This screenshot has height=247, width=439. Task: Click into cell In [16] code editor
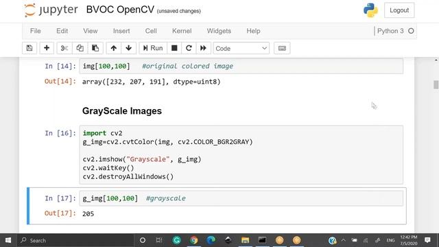click(241, 155)
